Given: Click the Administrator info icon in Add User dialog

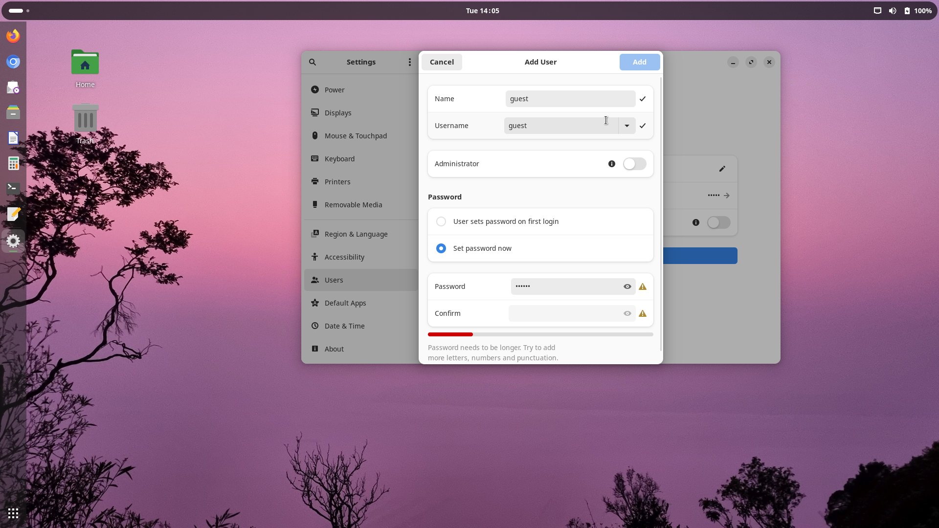Looking at the screenshot, I should (x=612, y=164).
